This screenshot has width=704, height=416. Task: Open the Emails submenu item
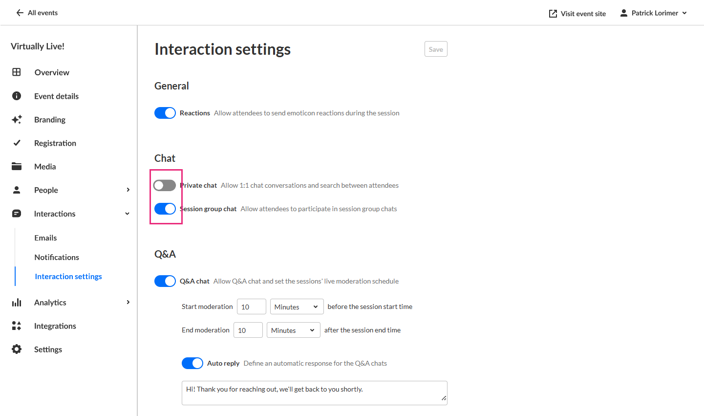pyautogui.click(x=45, y=238)
